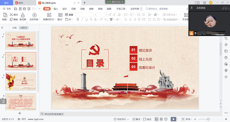Toggle Italic text formatting
The width and height of the screenshot is (230, 122).
point(82,20)
